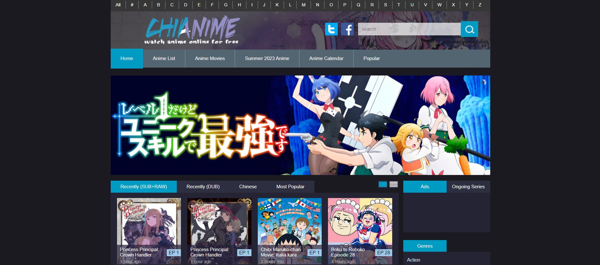This screenshot has height=265, width=600.
Task: Open Chibi Maruko-chan Movie thumbnail
Action: (x=290, y=231)
